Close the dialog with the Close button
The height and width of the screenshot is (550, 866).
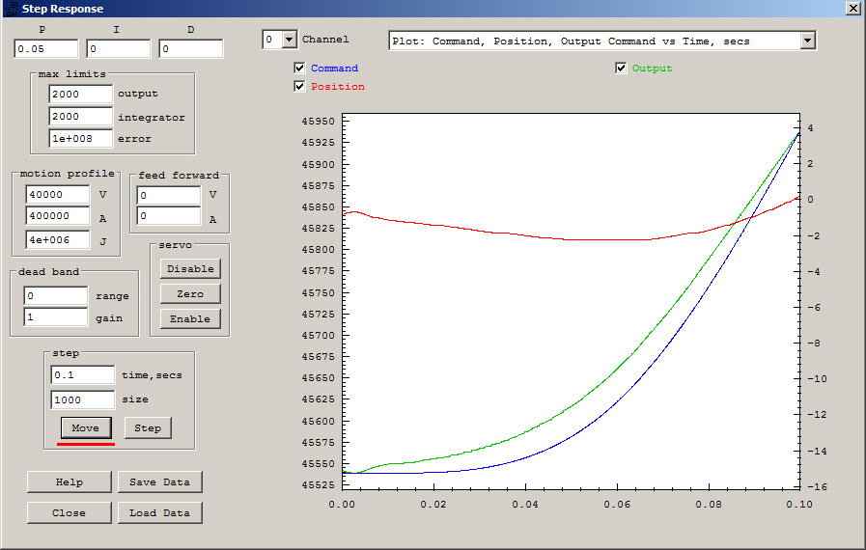point(70,513)
